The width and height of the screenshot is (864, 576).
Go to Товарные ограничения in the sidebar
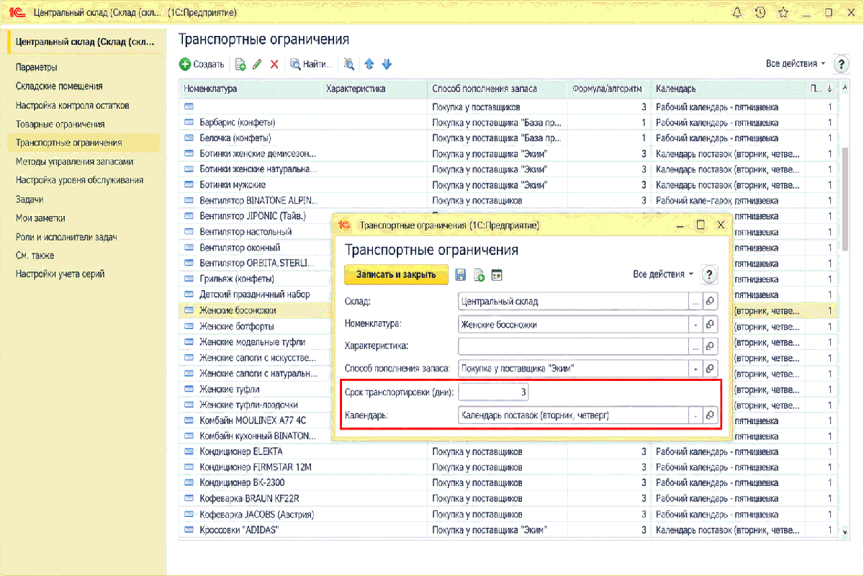pyautogui.click(x=60, y=124)
